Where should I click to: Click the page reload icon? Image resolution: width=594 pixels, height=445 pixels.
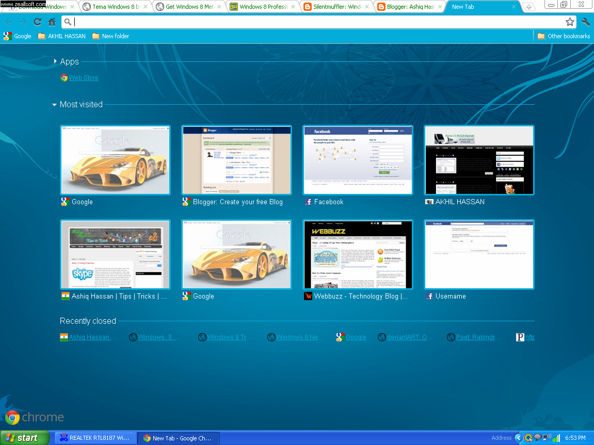(x=36, y=22)
